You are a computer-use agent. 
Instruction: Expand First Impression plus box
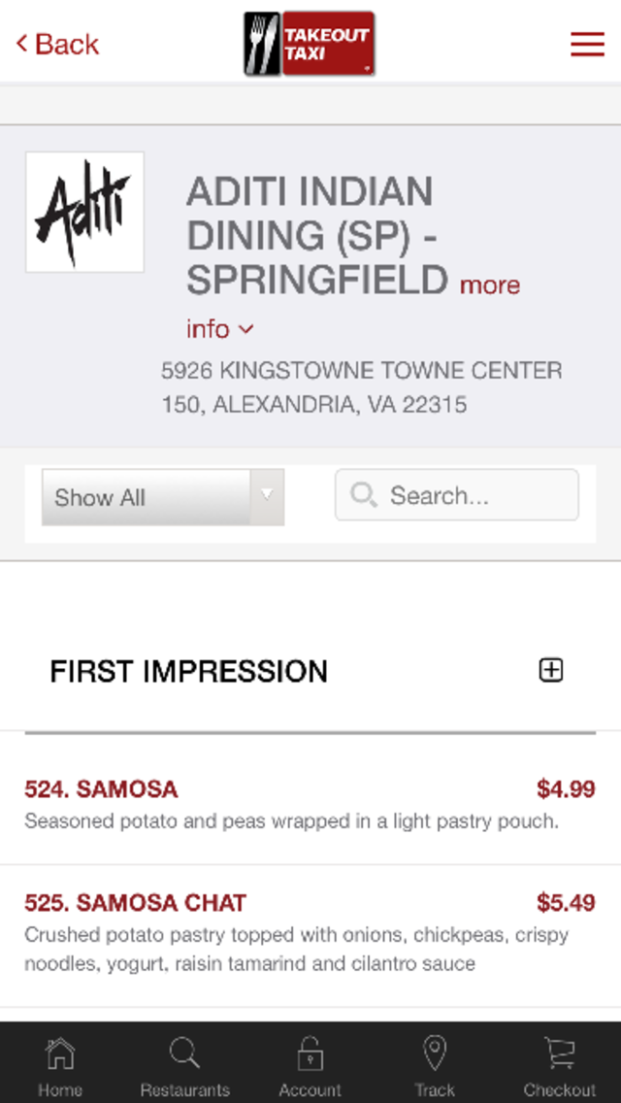pyautogui.click(x=551, y=670)
